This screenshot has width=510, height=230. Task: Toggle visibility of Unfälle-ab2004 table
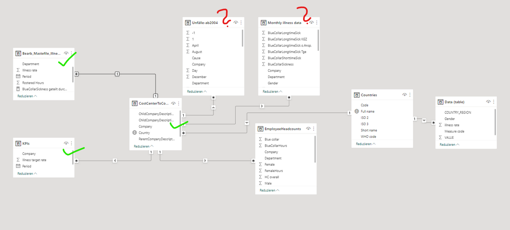(x=236, y=23)
